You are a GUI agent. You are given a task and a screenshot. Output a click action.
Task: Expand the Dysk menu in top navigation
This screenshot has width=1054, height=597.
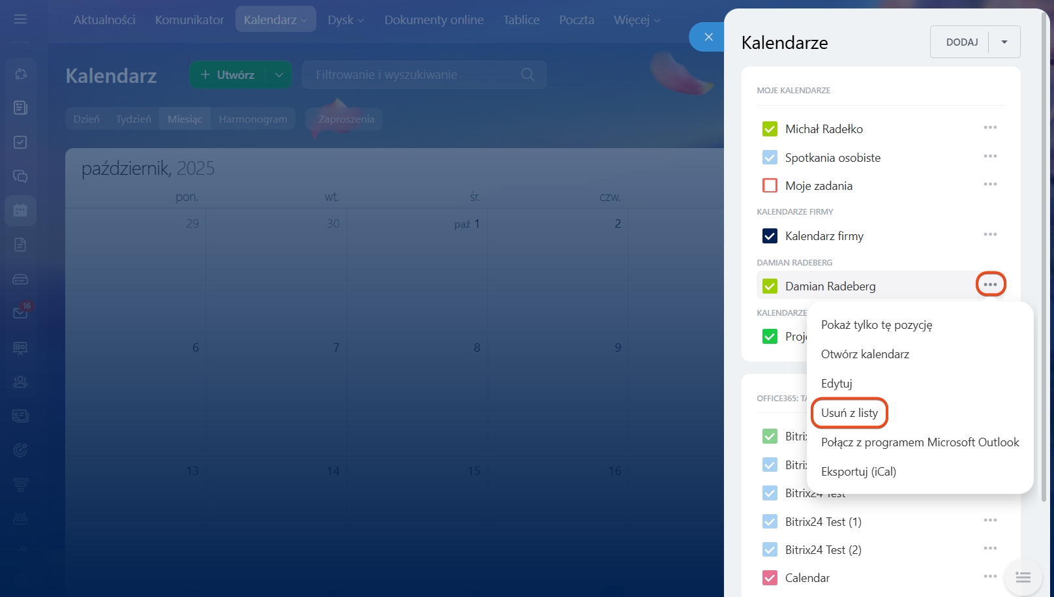(x=346, y=20)
